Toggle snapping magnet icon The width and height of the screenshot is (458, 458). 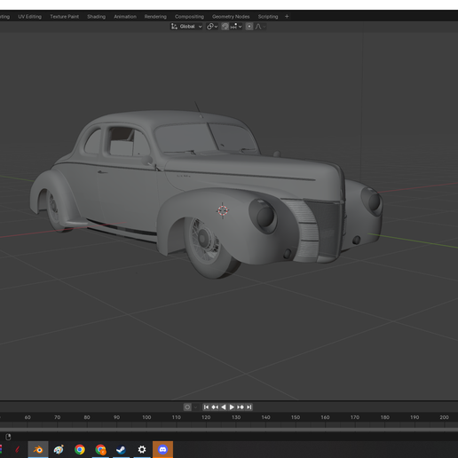pyautogui.click(x=225, y=27)
